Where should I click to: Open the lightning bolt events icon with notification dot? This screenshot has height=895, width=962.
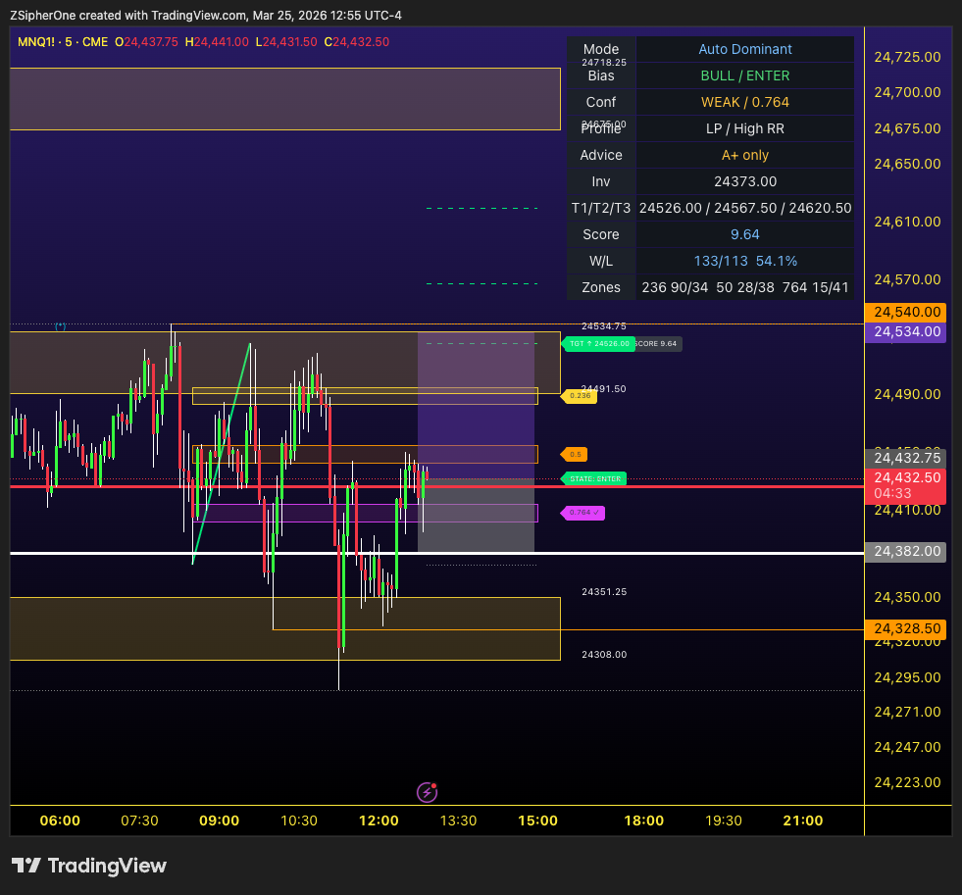pyautogui.click(x=427, y=792)
